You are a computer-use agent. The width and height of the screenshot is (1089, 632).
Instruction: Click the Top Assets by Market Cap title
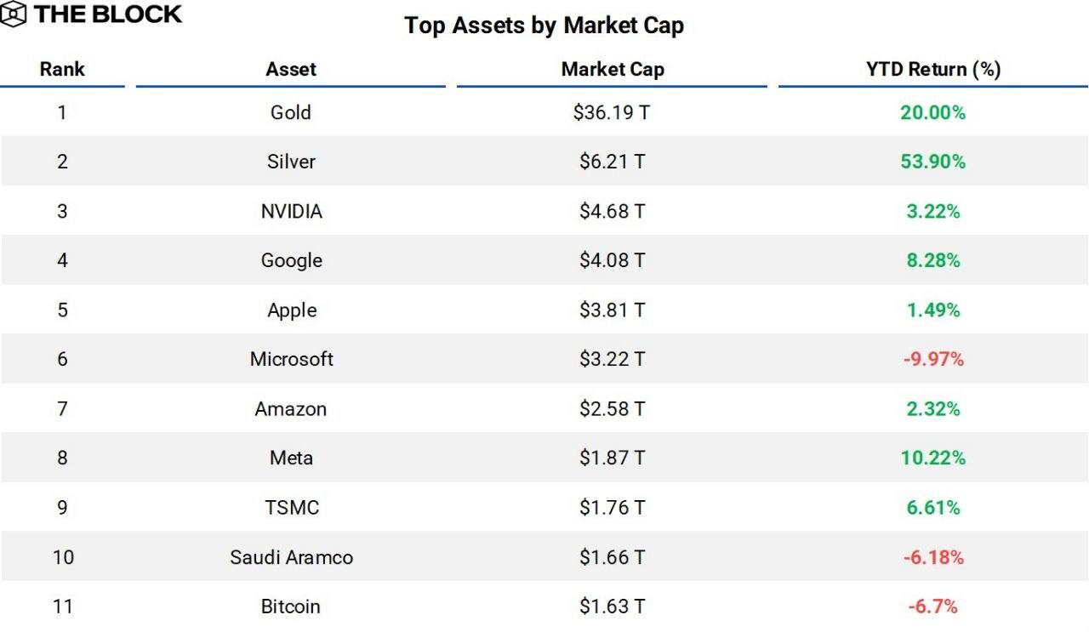click(544, 26)
